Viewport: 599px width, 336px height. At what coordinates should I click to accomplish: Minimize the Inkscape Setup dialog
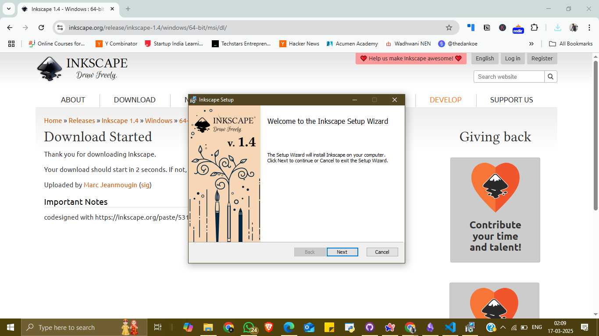(354, 100)
